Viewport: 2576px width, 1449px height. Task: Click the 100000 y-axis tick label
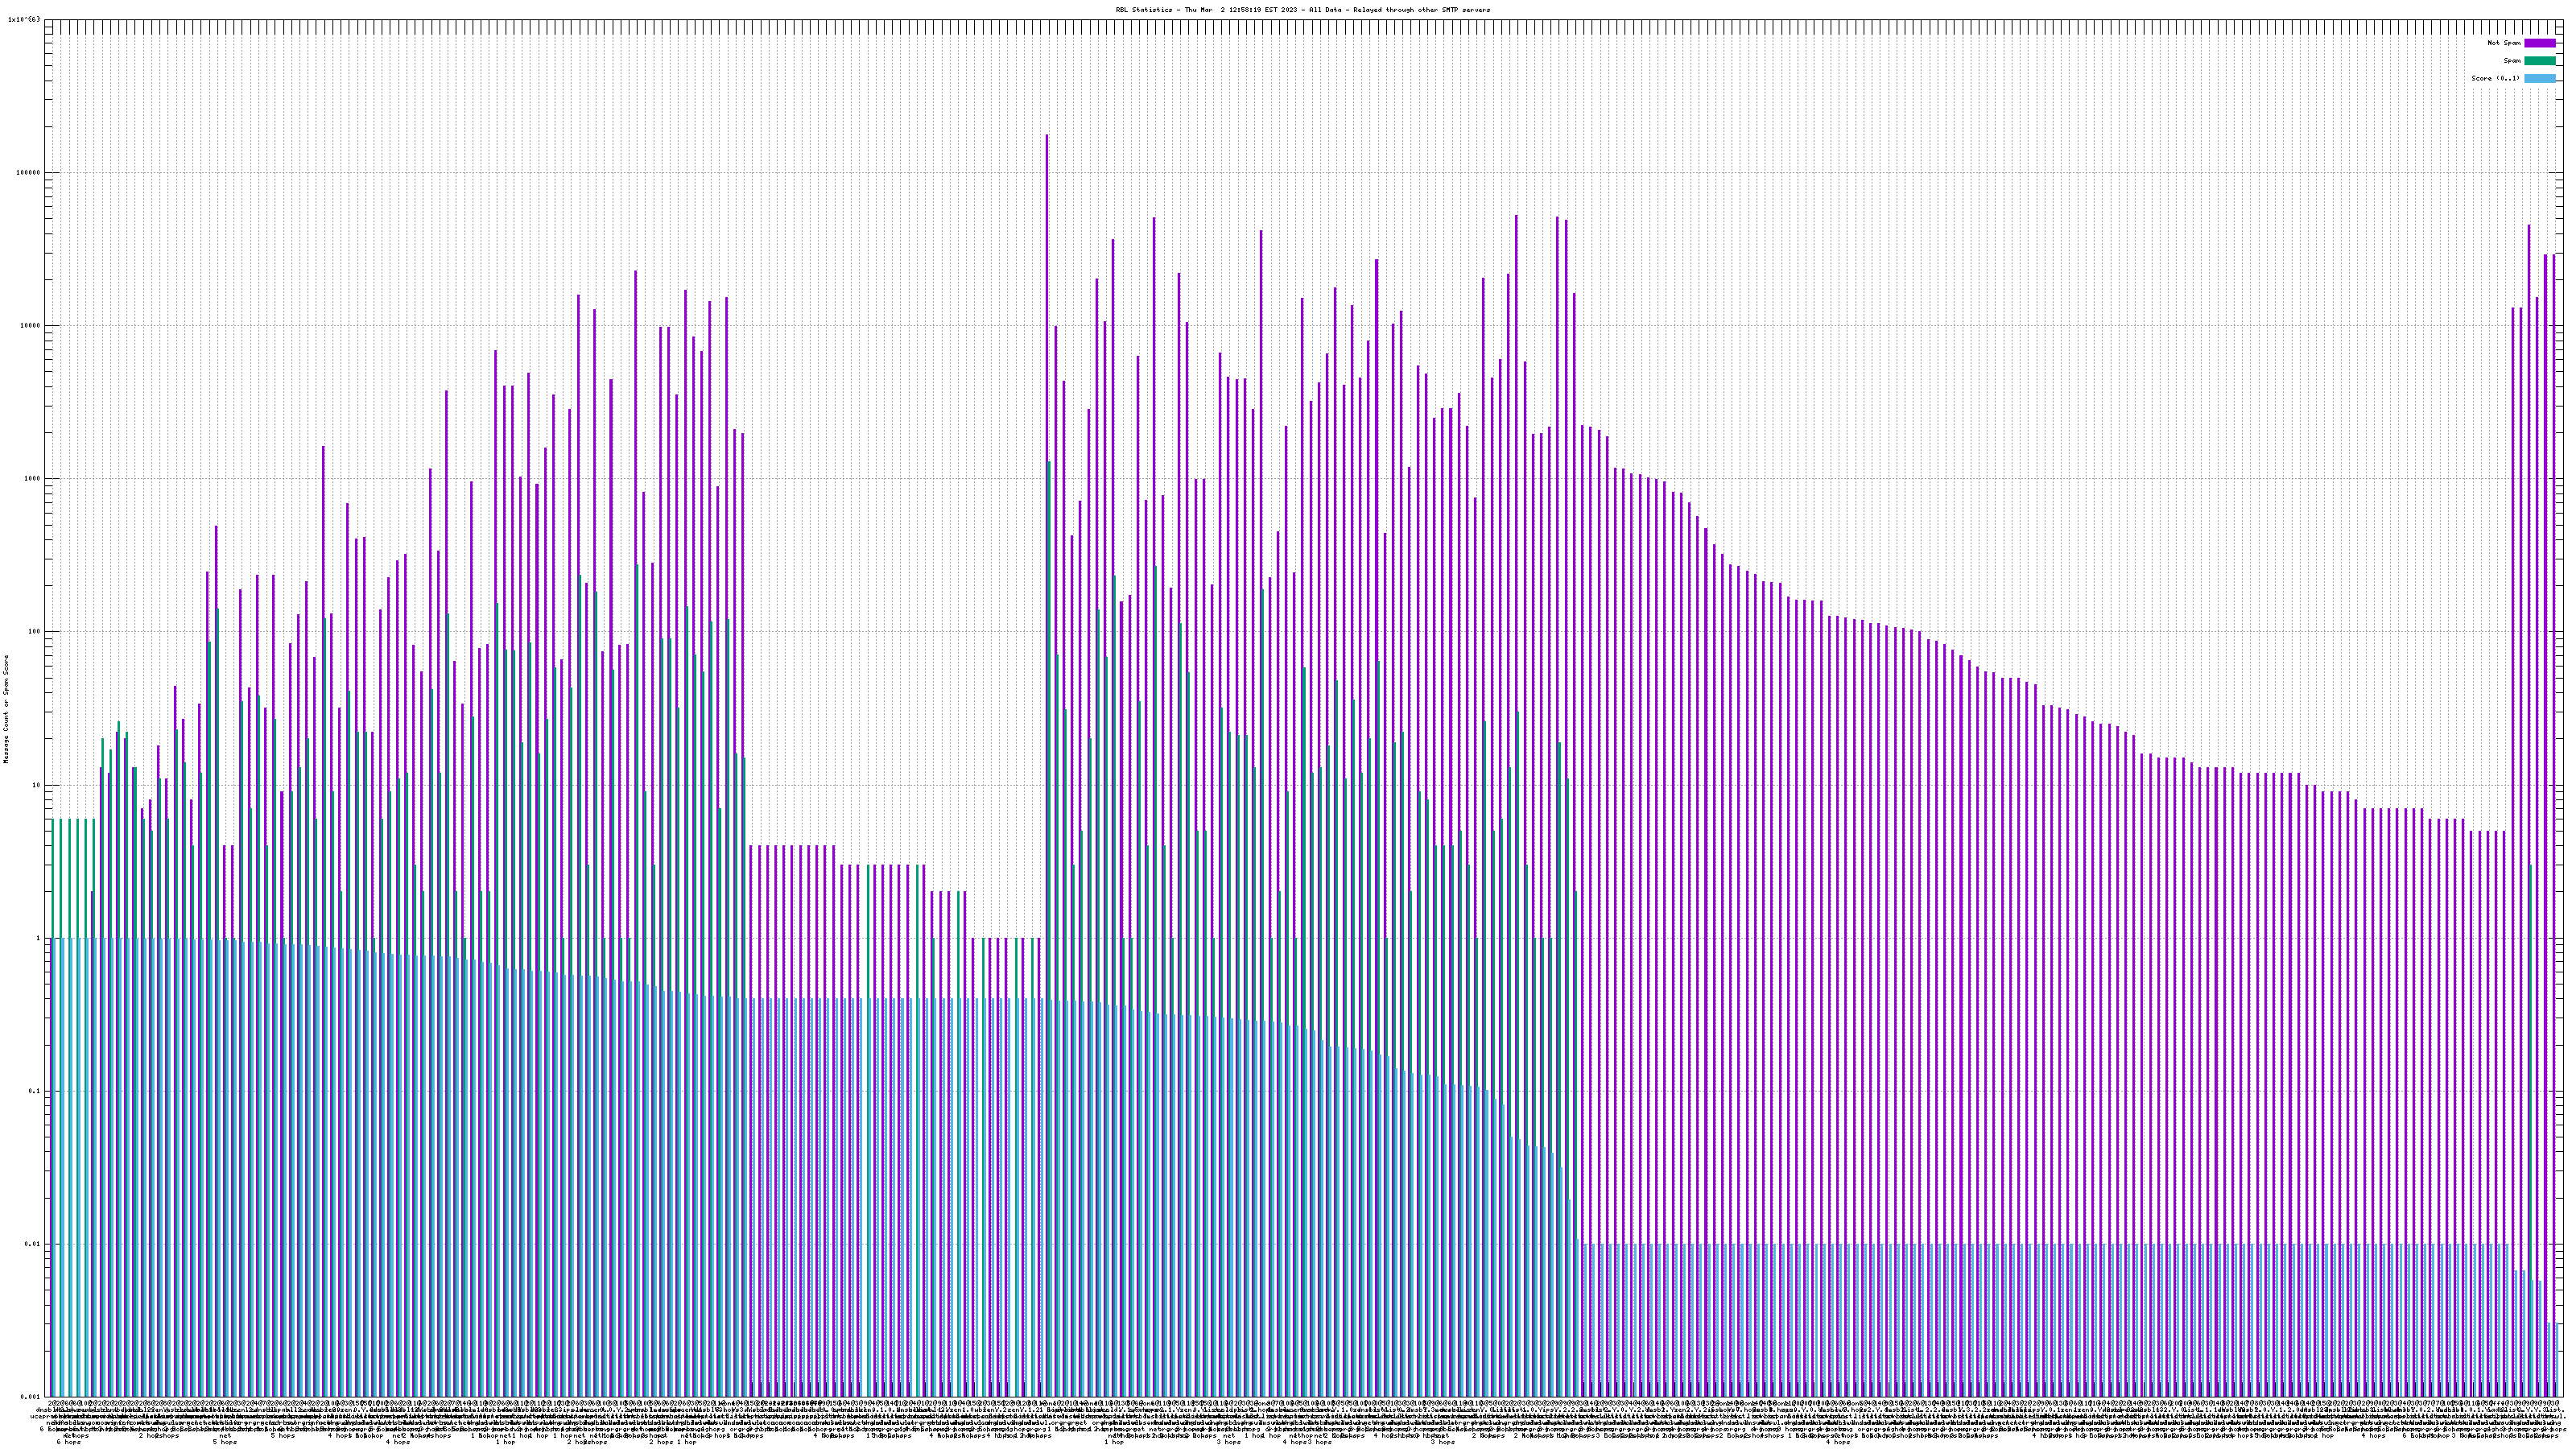[x=28, y=172]
